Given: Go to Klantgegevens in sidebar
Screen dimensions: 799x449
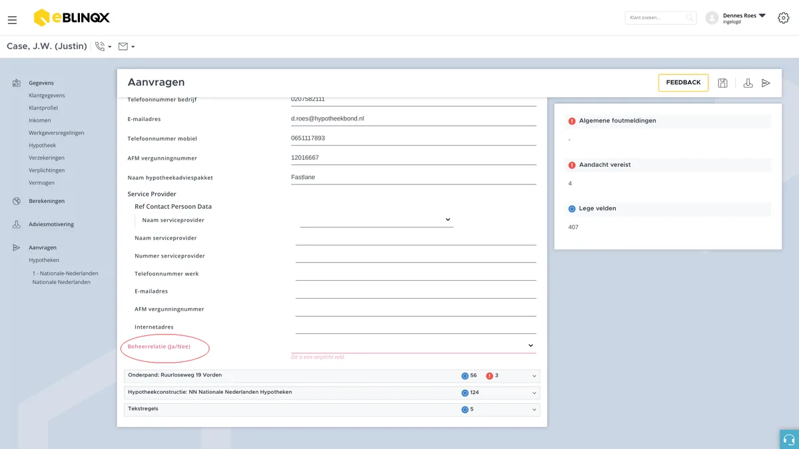Looking at the screenshot, I should pyautogui.click(x=47, y=95).
